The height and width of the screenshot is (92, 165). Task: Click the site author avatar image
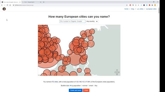[4, 9]
